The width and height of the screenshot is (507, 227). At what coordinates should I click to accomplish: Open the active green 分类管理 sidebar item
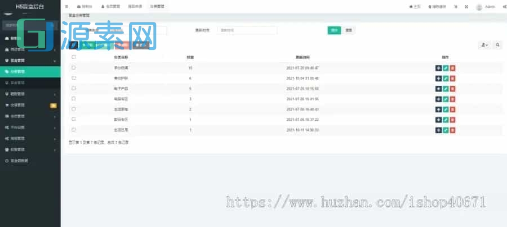(x=30, y=71)
